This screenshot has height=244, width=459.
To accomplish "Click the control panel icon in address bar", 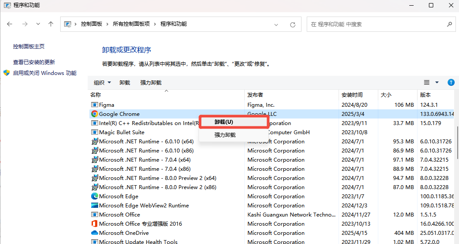I will [68, 24].
